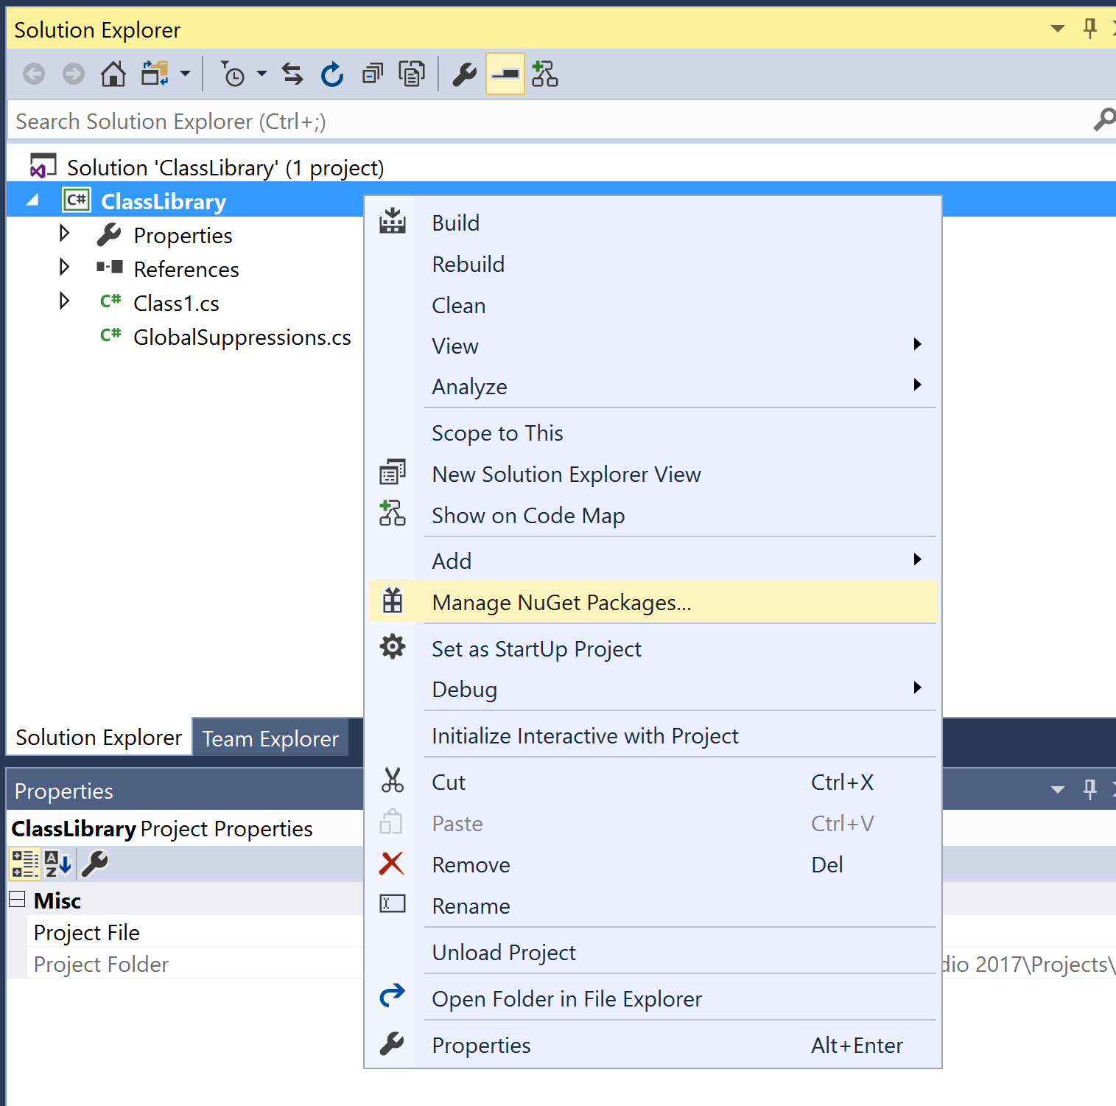Select Set as StartUp Project
Viewport: 1116px width, 1106px height.
coord(653,648)
